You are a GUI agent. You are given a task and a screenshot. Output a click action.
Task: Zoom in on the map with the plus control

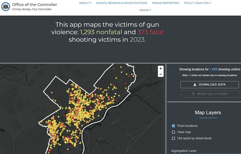(161, 68)
